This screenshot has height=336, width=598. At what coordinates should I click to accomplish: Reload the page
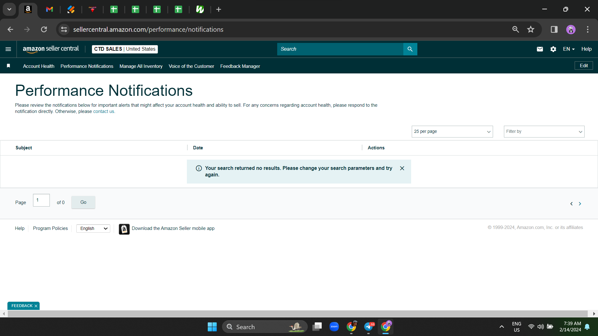[44, 29]
